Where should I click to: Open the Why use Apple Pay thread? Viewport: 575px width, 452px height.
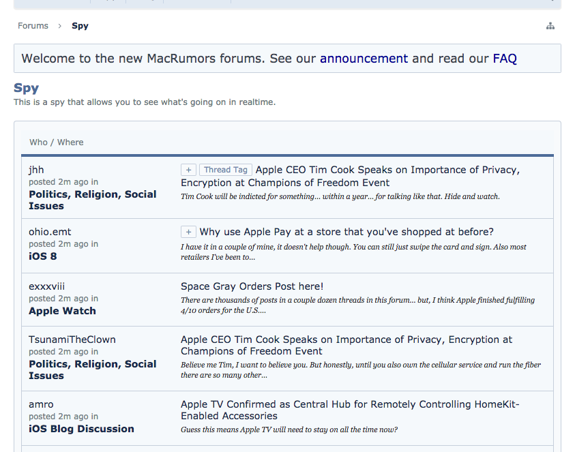pos(347,232)
